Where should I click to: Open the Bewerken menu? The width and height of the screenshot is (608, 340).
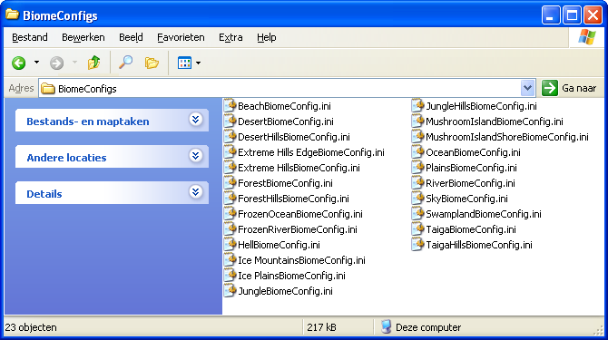coord(83,37)
